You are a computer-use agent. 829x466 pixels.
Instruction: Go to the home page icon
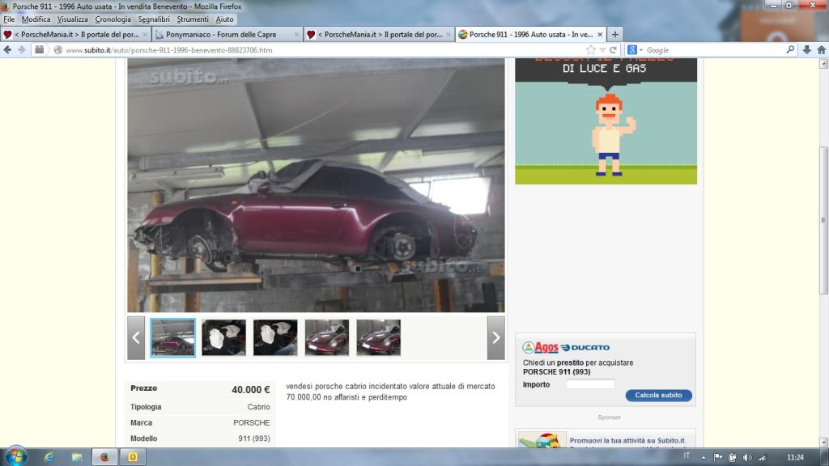pyautogui.click(x=821, y=49)
